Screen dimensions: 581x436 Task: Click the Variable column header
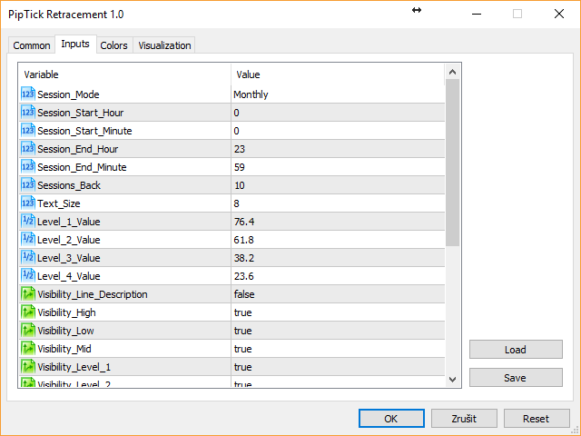click(125, 74)
